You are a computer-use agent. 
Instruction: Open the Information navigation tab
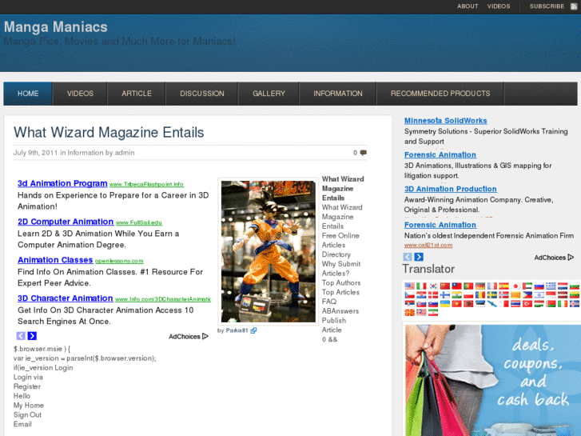pyautogui.click(x=338, y=94)
